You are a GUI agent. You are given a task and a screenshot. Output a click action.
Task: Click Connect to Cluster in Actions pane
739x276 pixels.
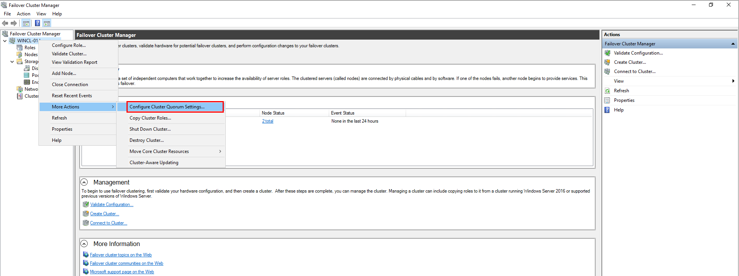pos(635,71)
